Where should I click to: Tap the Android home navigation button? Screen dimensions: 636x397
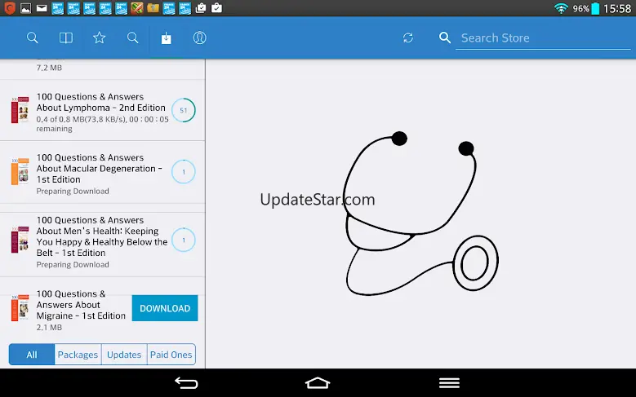click(318, 383)
